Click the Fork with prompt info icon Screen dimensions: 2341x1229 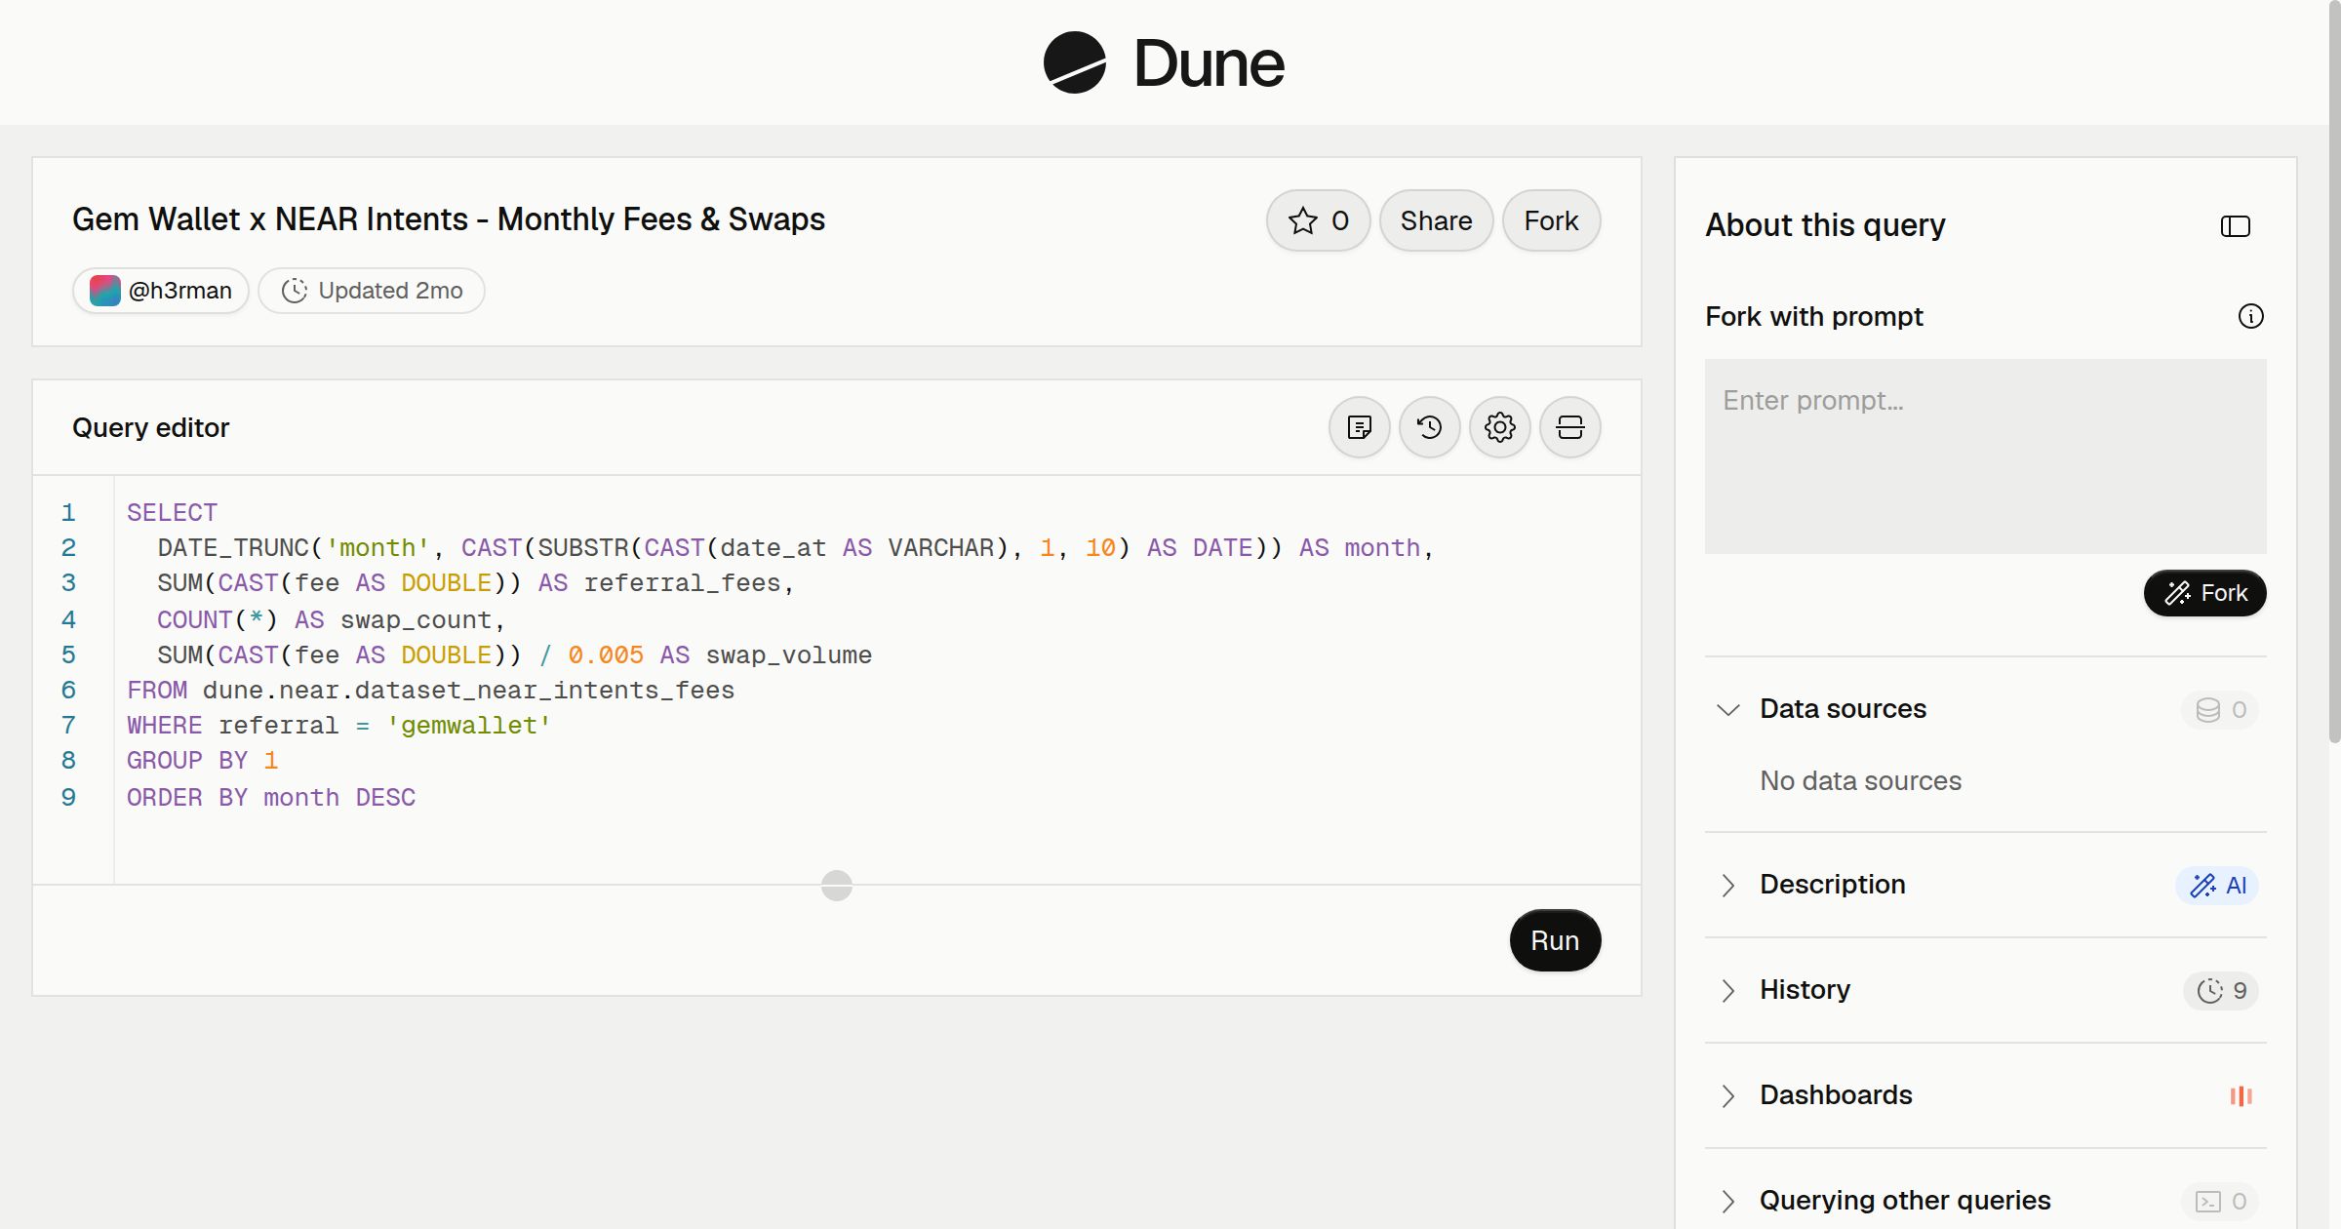pyautogui.click(x=2251, y=316)
